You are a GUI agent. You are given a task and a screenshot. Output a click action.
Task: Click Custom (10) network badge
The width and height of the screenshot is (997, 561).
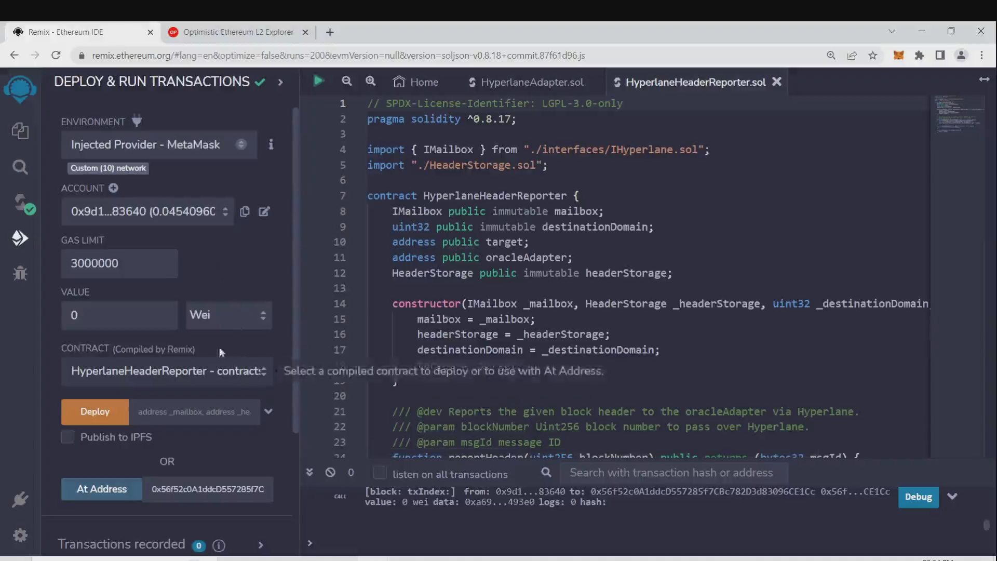pos(108,168)
